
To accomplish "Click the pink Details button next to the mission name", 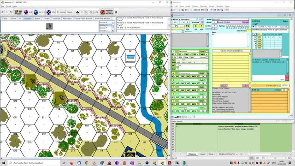I will (245, 22).
